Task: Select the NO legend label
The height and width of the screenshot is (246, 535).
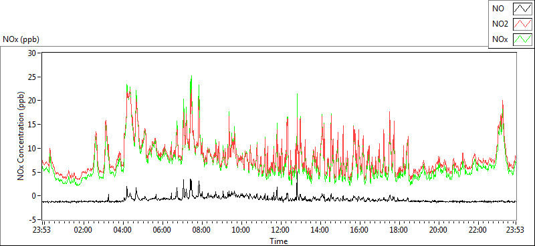Action: (498, 9)
